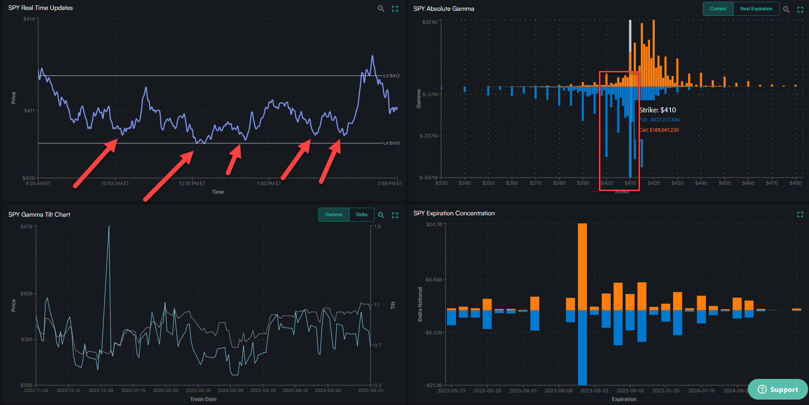Click the Call value in the strike tooltip
809x405 pixels.
(659, 130)
